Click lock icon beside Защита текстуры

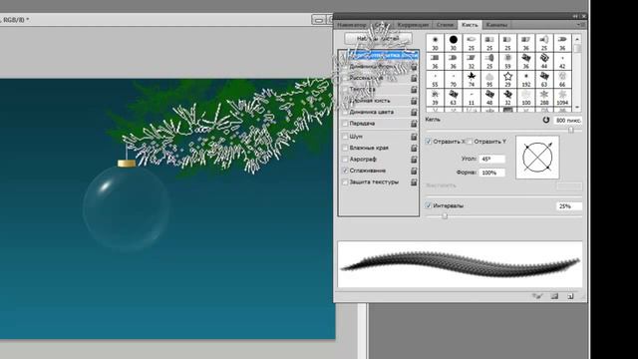(x=414, y=181)
